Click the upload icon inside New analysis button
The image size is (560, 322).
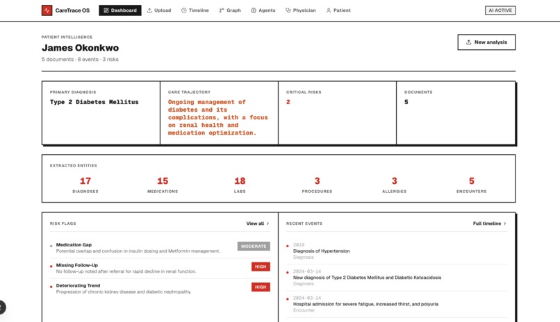468,42
